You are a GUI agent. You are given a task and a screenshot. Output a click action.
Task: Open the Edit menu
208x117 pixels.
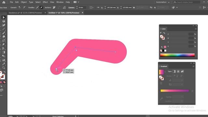pos(17,2)
